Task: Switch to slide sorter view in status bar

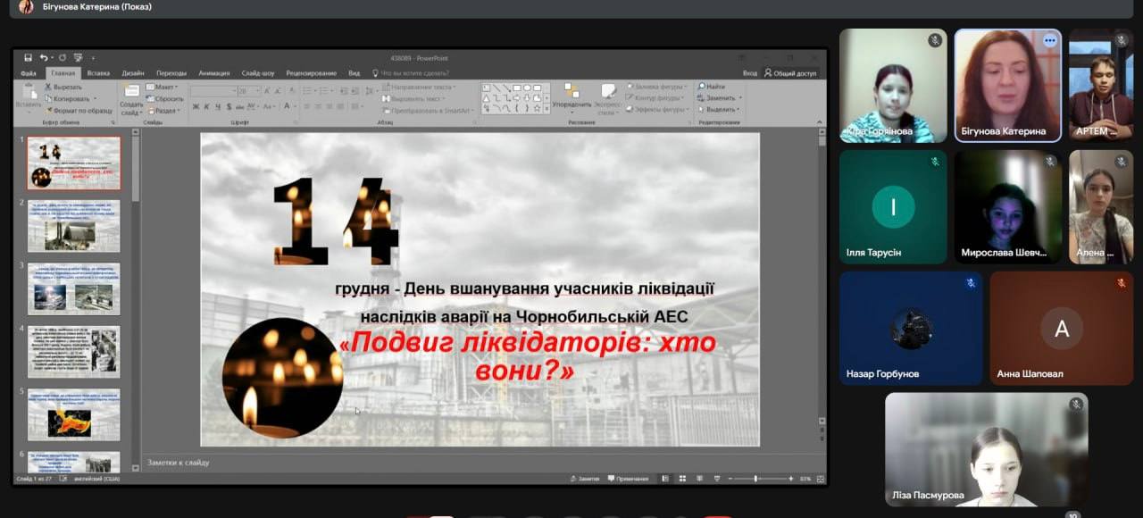Action: (681, 479)
